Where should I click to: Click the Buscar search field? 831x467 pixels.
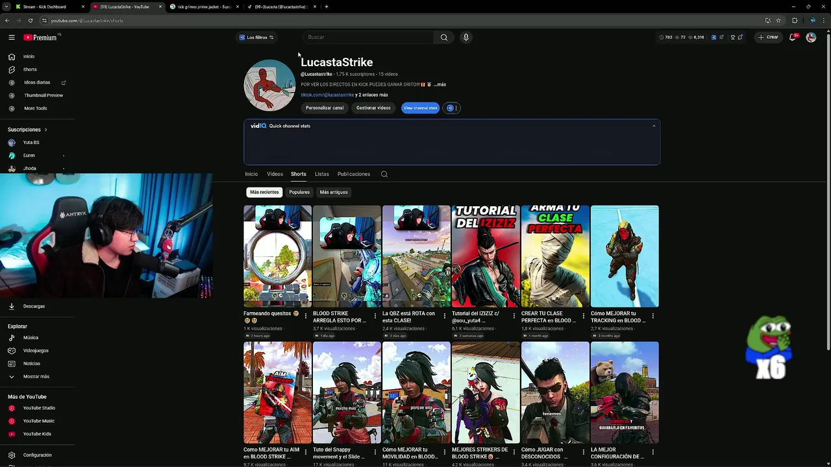[x=369, y=37]
